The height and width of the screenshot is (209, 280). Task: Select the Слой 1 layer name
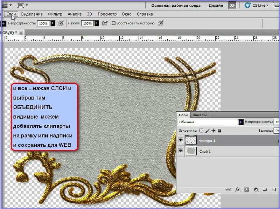[205, 152]
